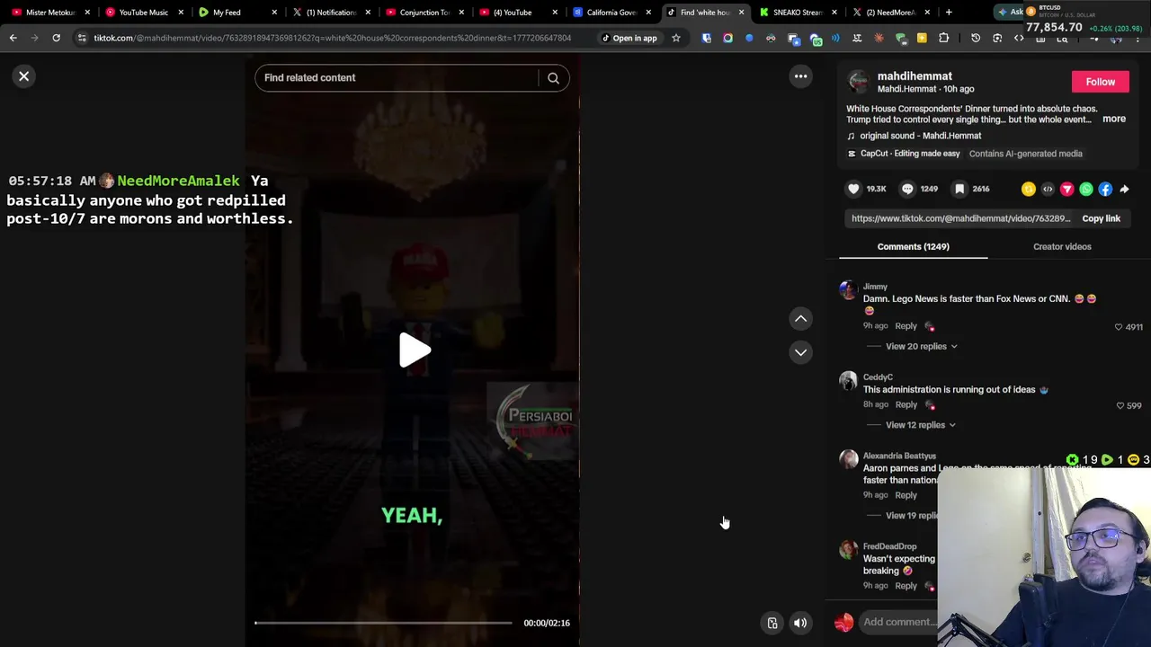Open CeddyC's profile avatar
The height and width of the screenshot is (647, 1151).
click(848, 381)
